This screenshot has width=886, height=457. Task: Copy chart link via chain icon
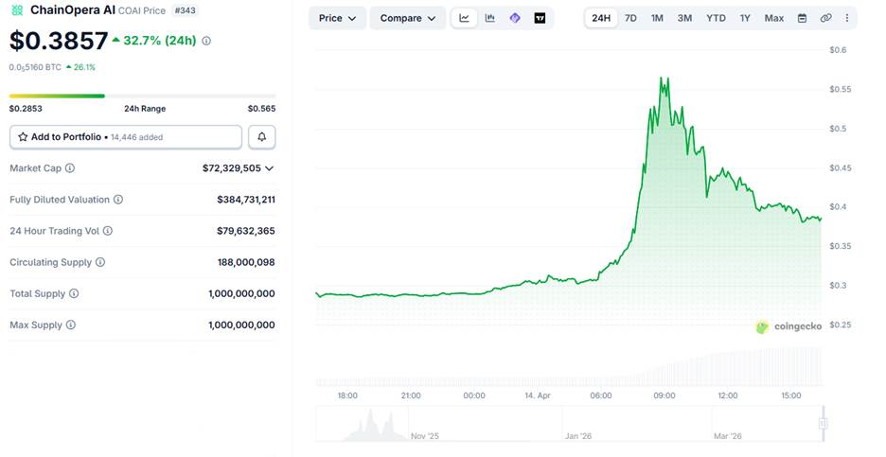pos(825,18)
